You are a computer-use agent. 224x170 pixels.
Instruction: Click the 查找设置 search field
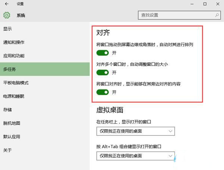[x=175, y=15]
